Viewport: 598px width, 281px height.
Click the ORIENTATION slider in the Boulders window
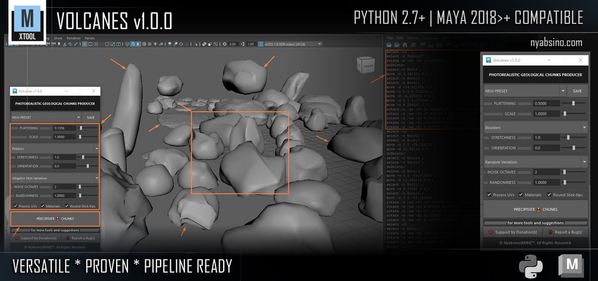[x=574, y=148]
